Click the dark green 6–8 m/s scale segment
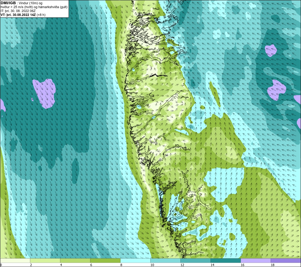Image resolution: width=301 pixels, height=267 pixels. tap(105, 260)
